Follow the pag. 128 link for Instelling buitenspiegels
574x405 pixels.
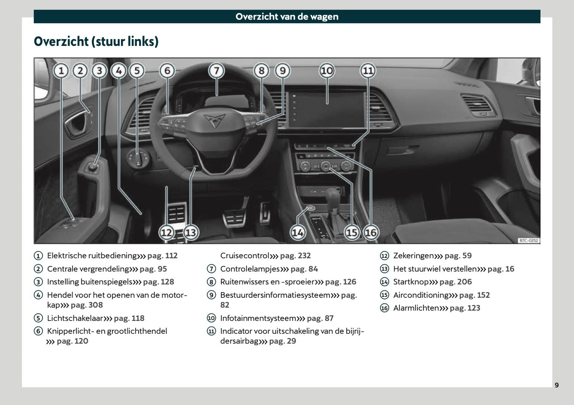pos(158,282)
